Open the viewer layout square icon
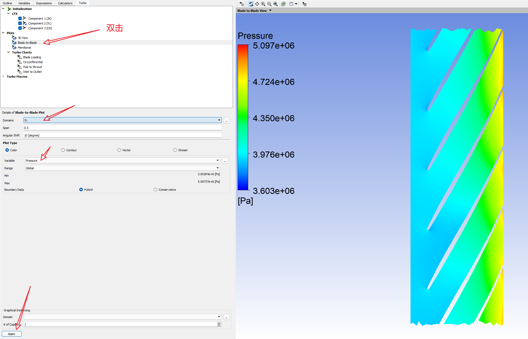Viewport: 528px width, 339px height. (x=291, y=4)
